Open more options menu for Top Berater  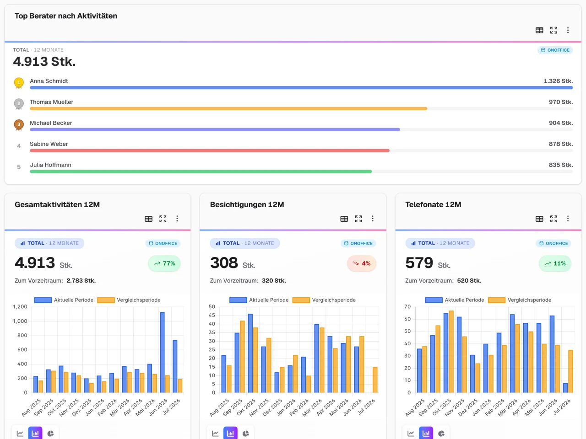(x=568, y=30)
